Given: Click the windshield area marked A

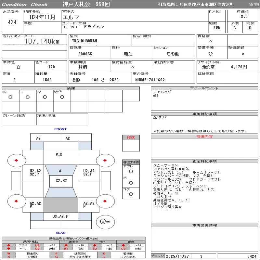Looking at the screenshot, I should click(x=60, y=171).
